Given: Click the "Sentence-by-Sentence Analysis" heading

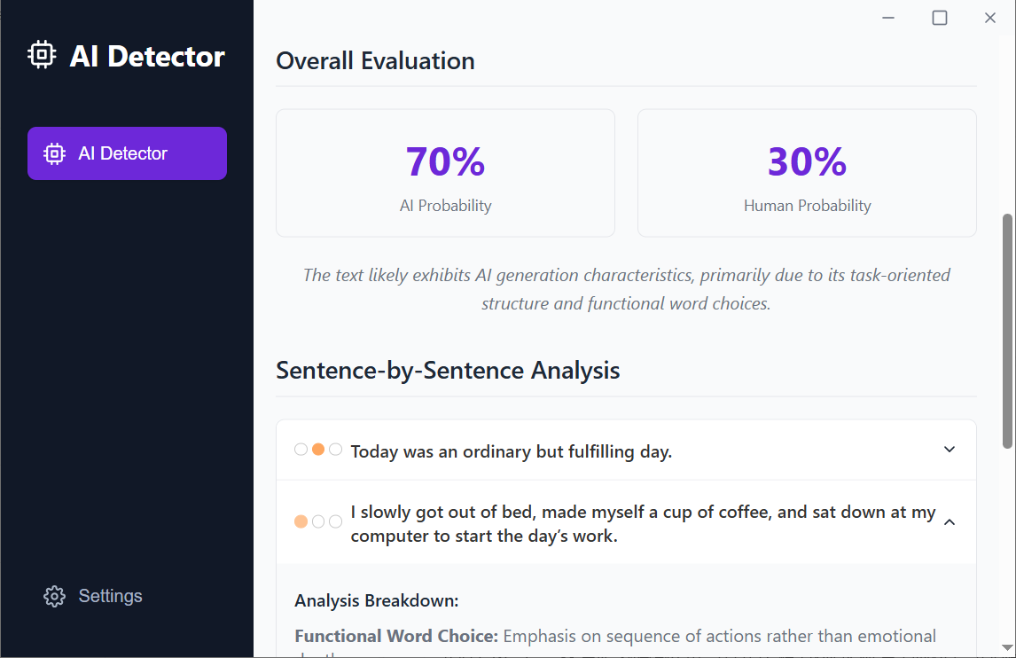Looking at the screenshot, I should tap(448, 370).
